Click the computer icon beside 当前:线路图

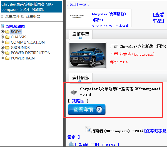click(3, 26)
